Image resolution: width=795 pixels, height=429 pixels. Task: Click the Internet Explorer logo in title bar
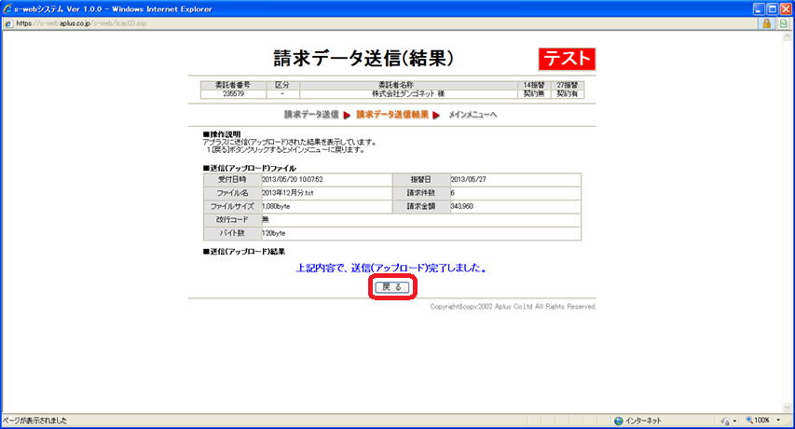tap(9, 7)
